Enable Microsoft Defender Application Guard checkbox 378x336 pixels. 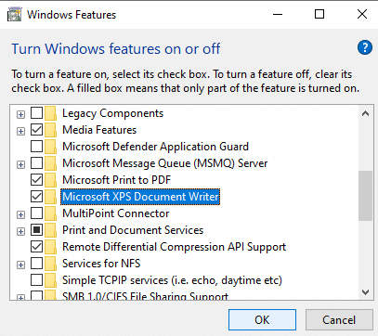[x=36, y=147]
